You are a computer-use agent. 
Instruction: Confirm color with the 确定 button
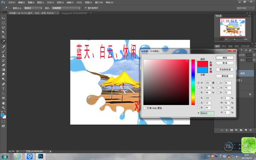click(225, 58)
